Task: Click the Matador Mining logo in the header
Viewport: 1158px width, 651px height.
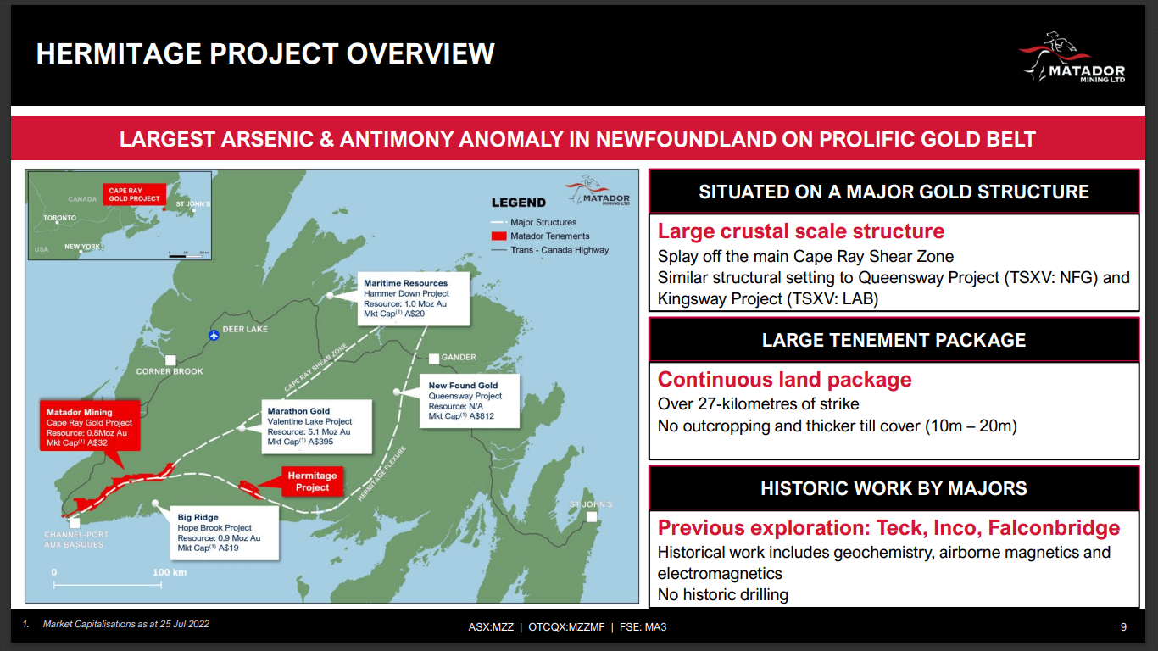Action: pyautogui.click(x=1072, y=58)
